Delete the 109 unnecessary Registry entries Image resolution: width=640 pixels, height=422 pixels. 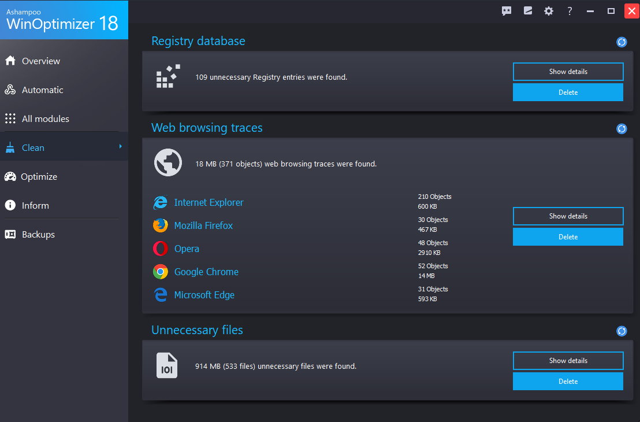(568, 92)
